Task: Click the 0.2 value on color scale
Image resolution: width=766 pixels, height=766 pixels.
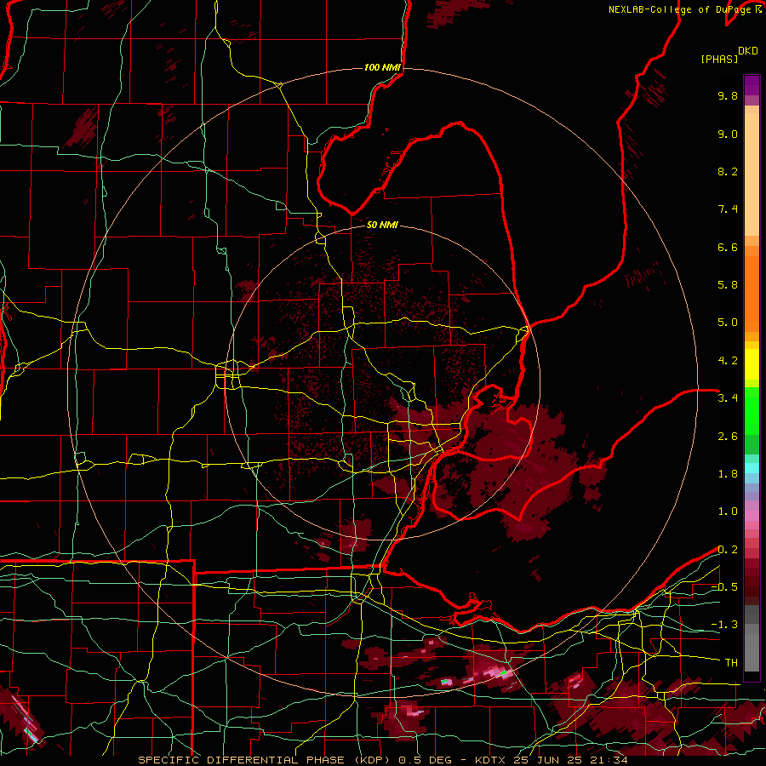Action: click(728, 550)
